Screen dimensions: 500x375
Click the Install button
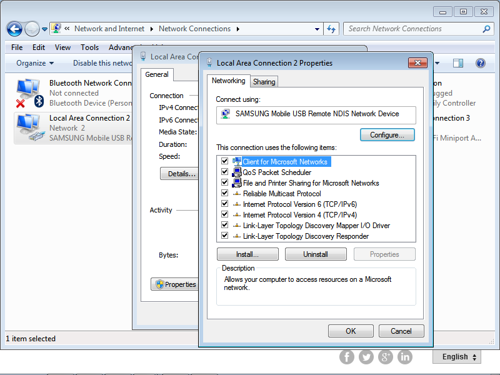pyautogui.click(x=247, y=254)
